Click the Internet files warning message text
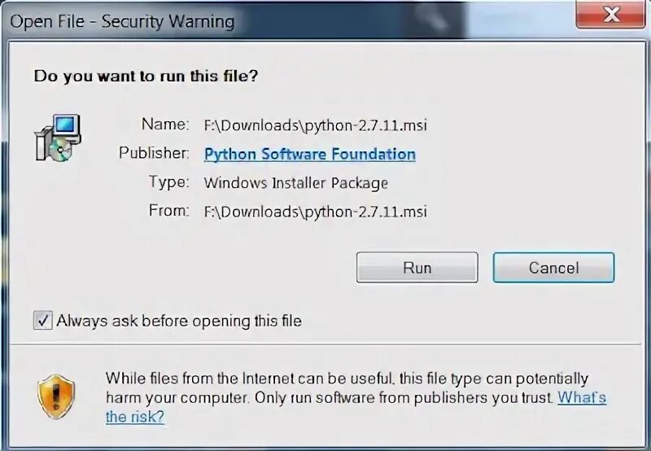This screenshot has width=651, height=451. pyautogui.click(x=346, y=388)
